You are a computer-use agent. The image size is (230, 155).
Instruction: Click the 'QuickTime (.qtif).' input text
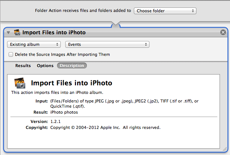point(67,106)
